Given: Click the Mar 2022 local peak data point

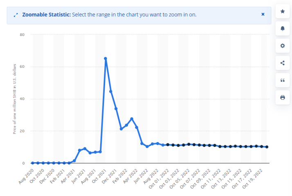Looking at the screenshot, I should click(x=132, y=119).
